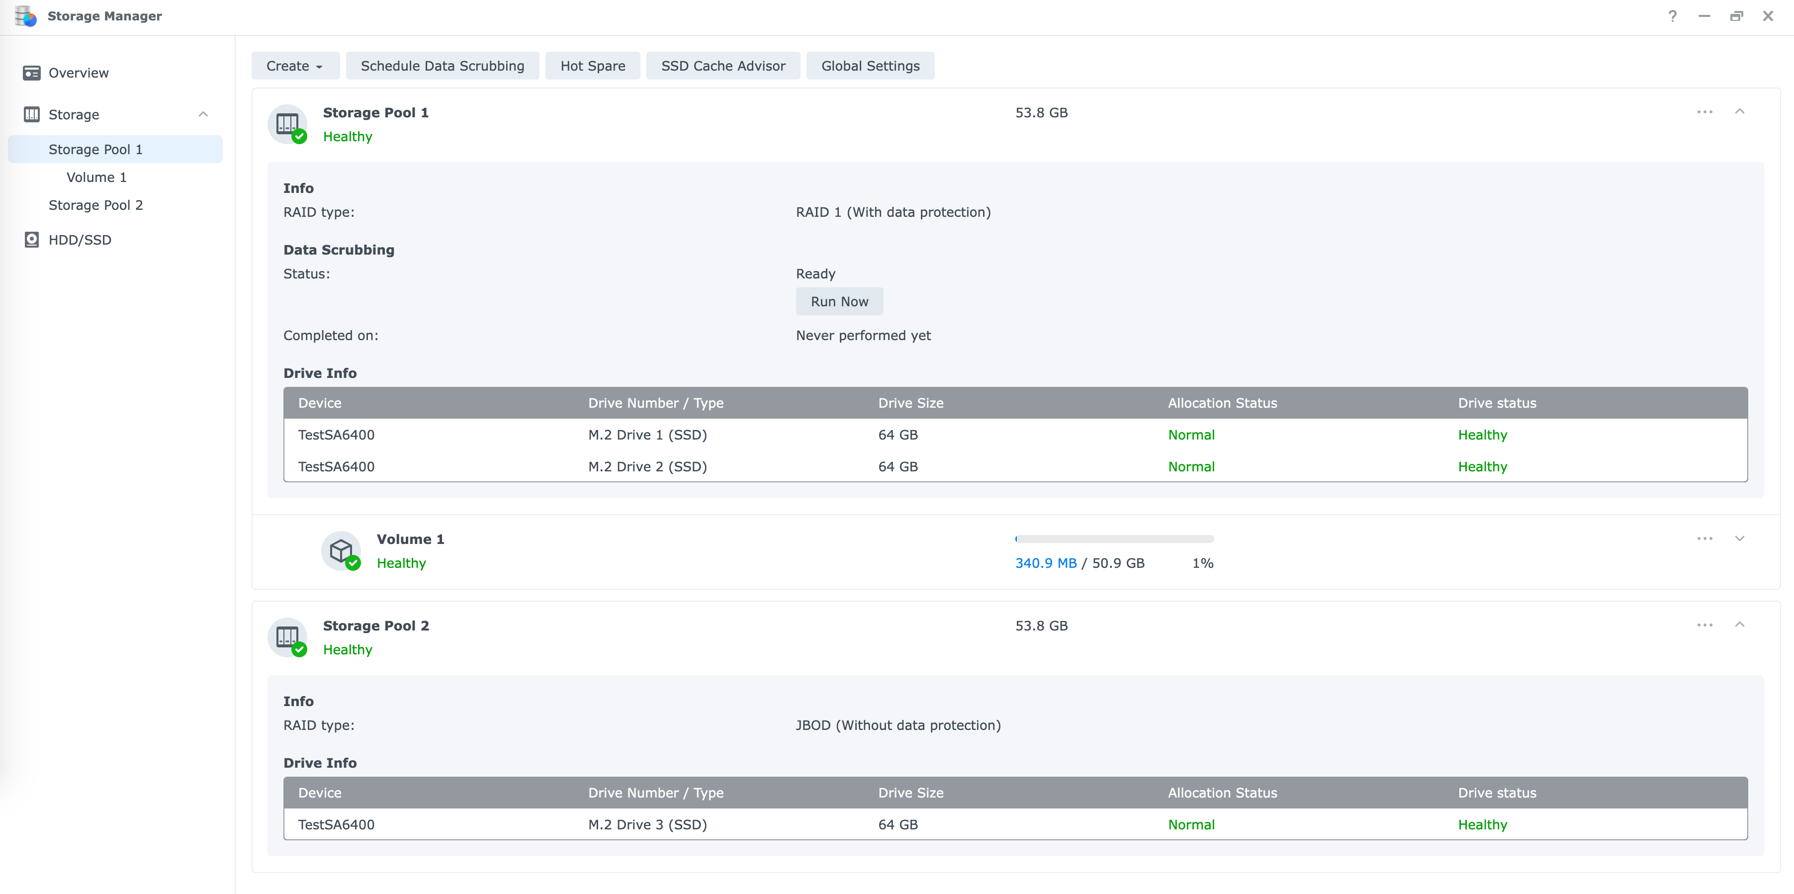Click the Storage Manager app icon
1794x894 pixels.
click(25, 16)
